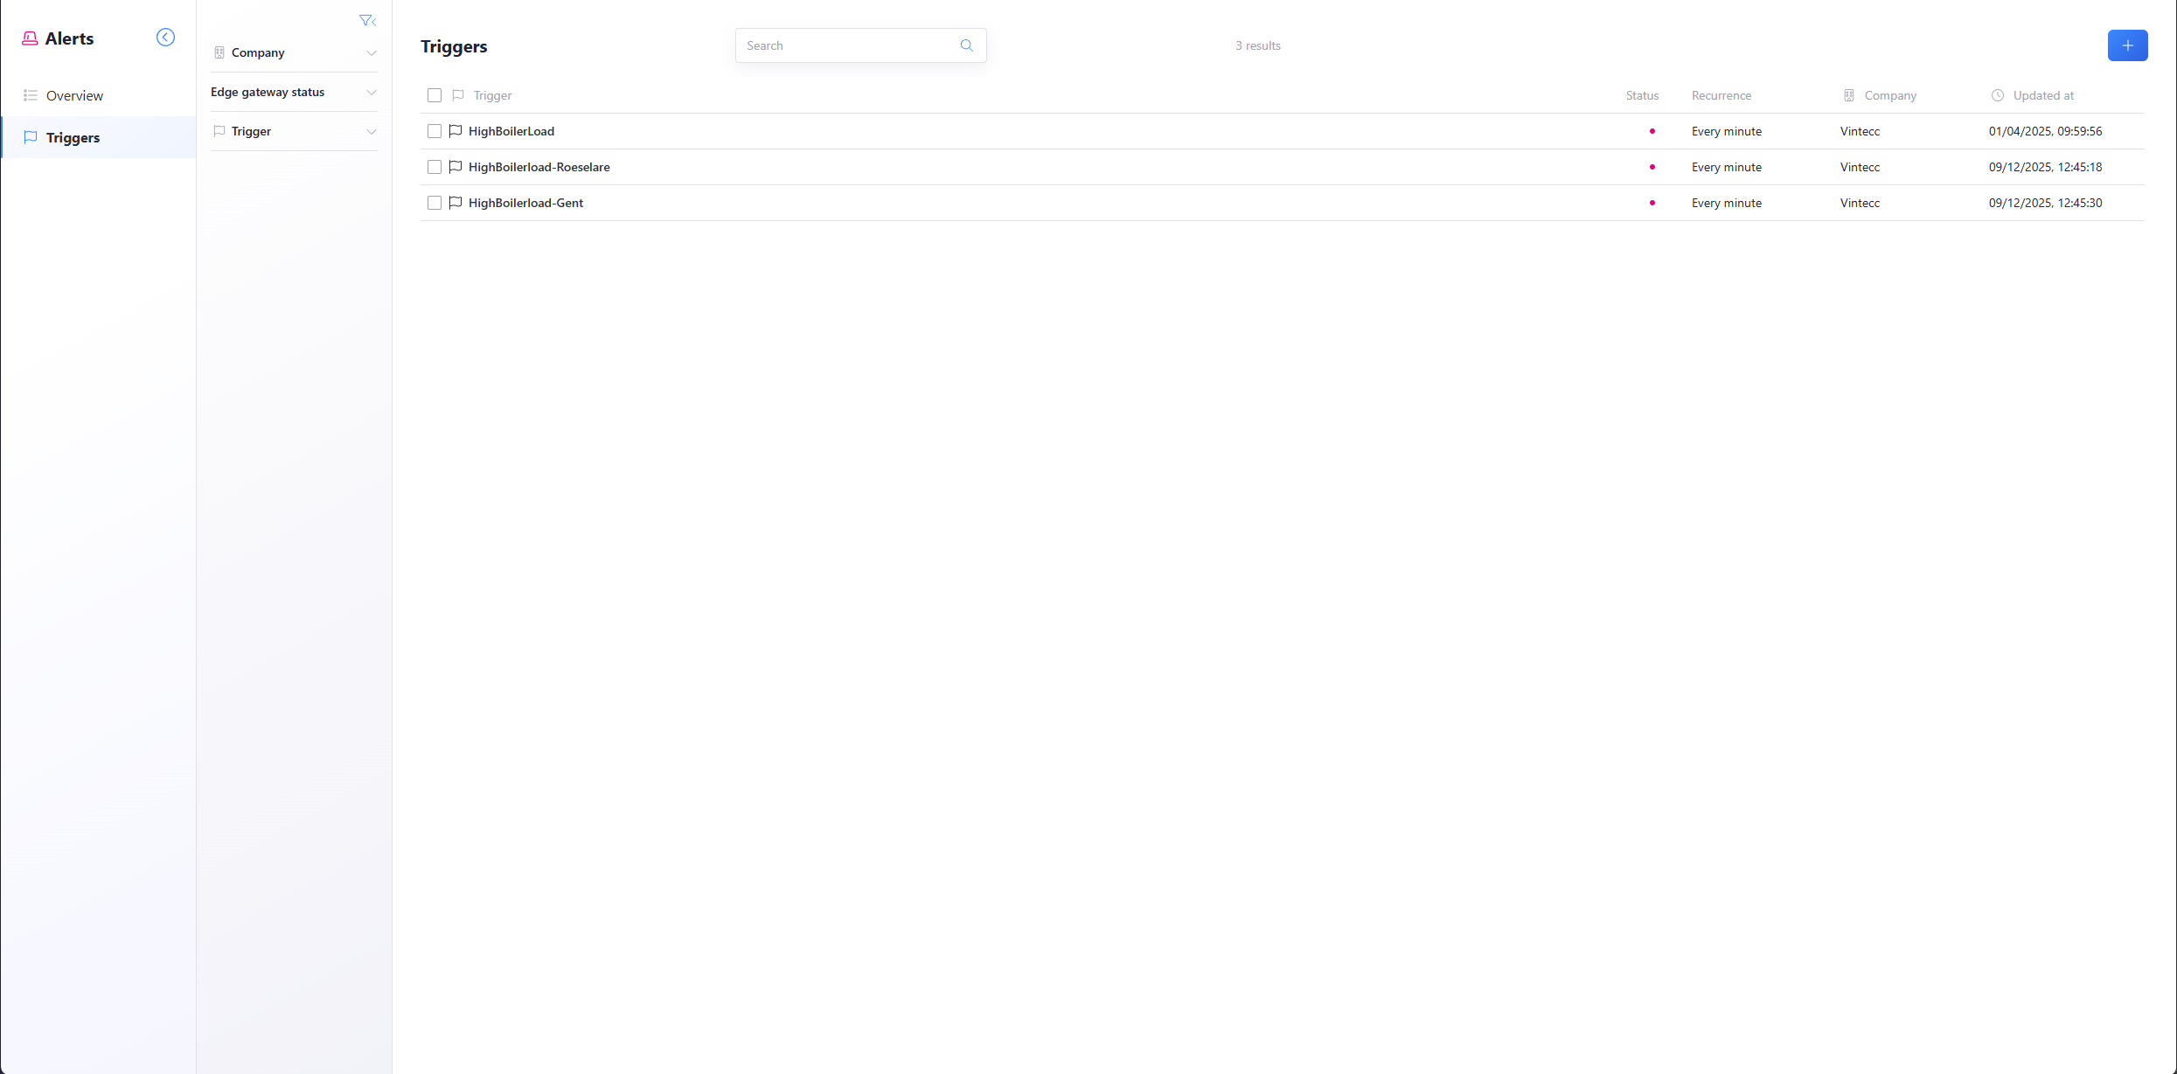Check the HighBoilerLoad row checkbox
The image size is (2177, 1074).
[x=435, y=131]
